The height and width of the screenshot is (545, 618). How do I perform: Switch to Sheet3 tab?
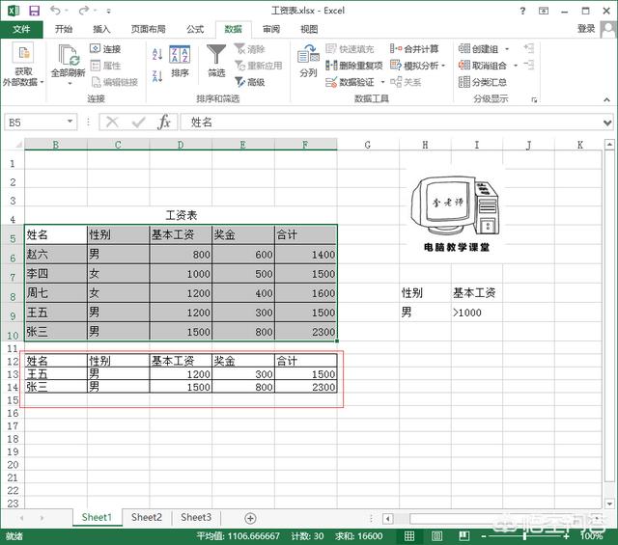[196, 517]
